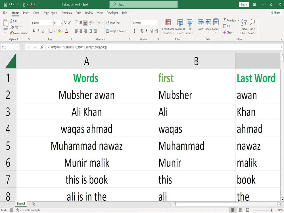Switch to the Page Layout tab
Image resolution: width=284 pixels, height=213 pixels.
[50, 13]
